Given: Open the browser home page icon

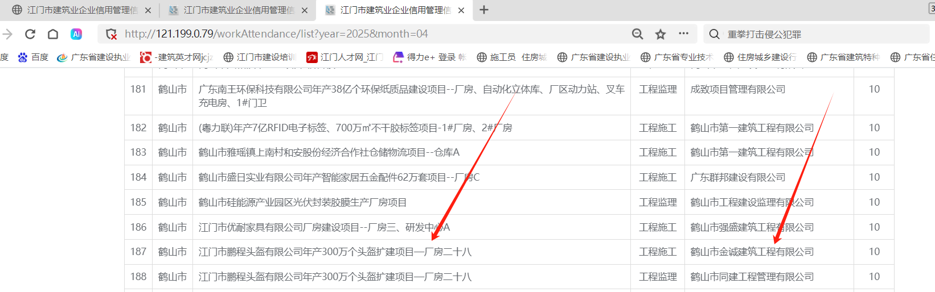Looking at the screenshot, I should (x=53, y=34).
